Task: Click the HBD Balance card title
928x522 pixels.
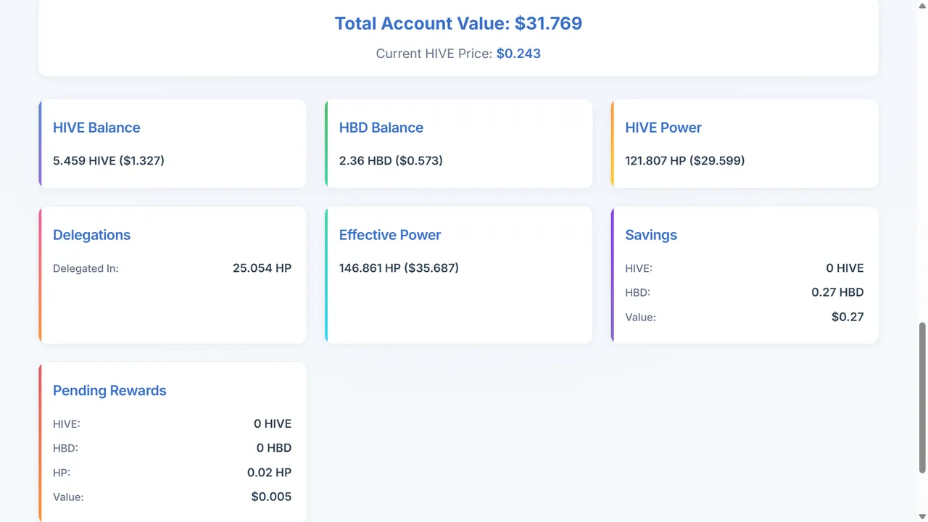Action: [x=381, y=128]
